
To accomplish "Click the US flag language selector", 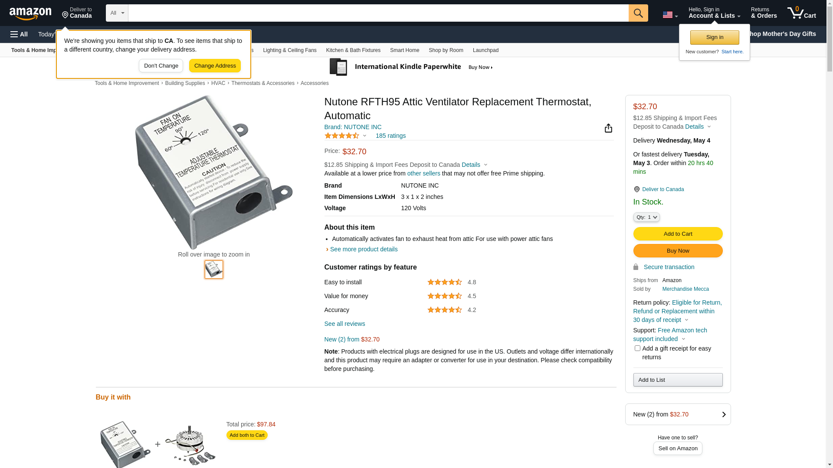I will coord(670,15).
